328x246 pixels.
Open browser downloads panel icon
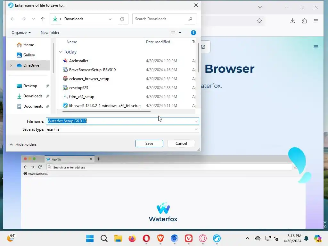pos(293,21)
